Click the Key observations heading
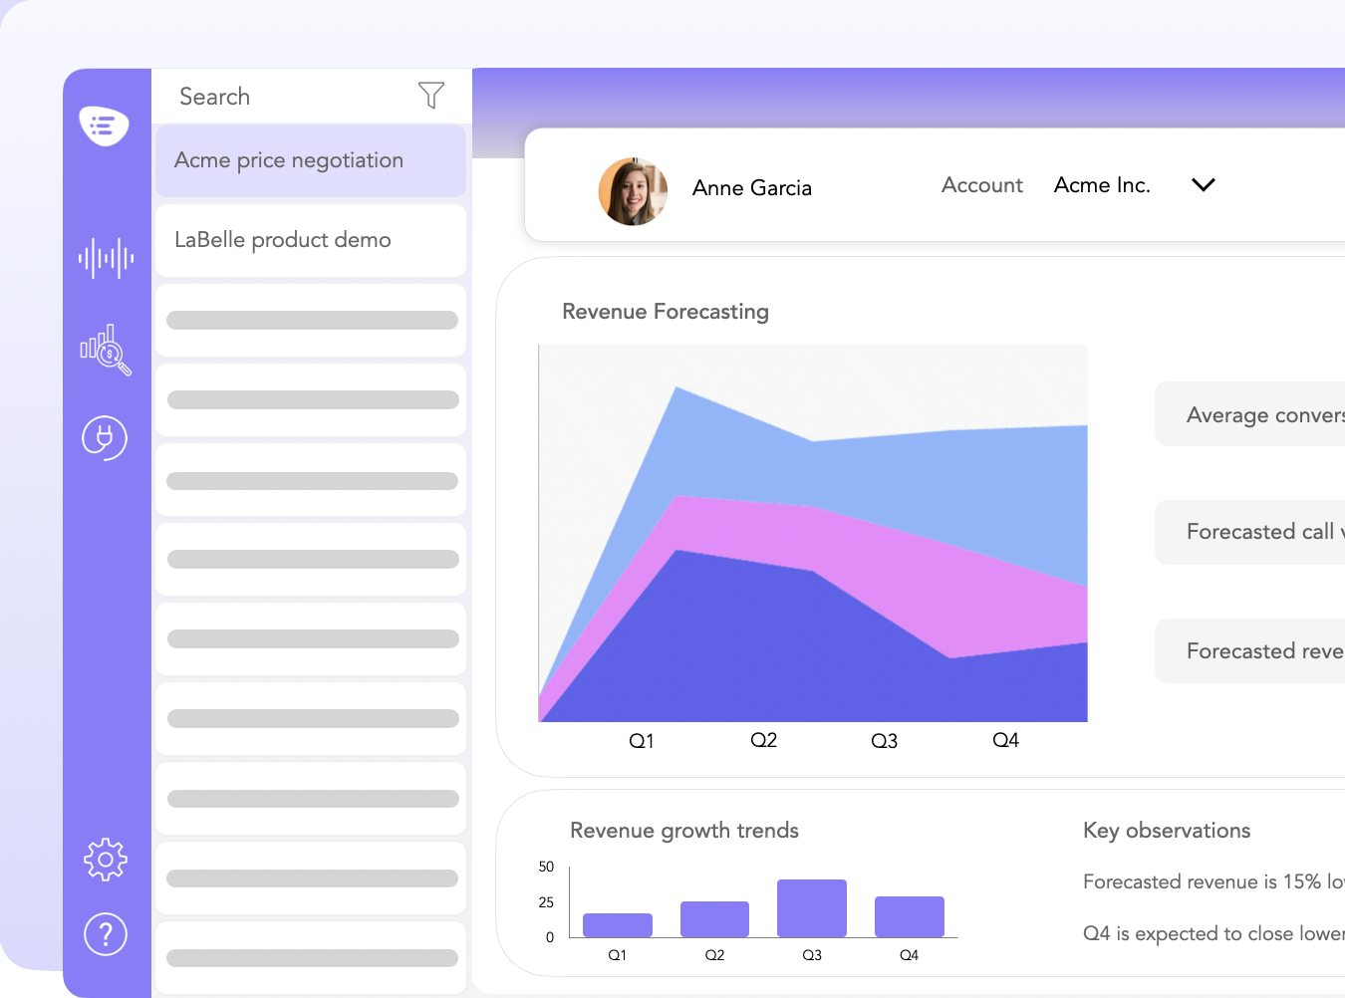Screen dimensions: 1345x998 click(x=1167, y=831)
